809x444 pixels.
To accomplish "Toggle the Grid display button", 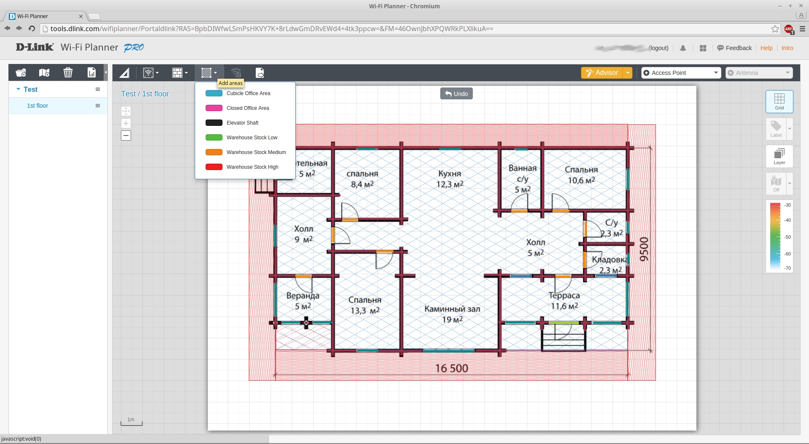I will 779,101.
